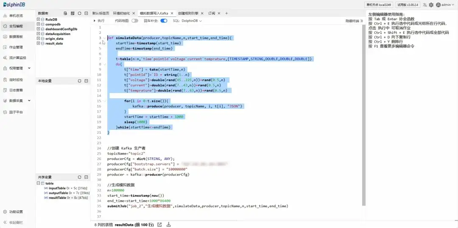Expand the 权限管理 sidebar menu
Screen dimensions: 458x228
(17, 68)
